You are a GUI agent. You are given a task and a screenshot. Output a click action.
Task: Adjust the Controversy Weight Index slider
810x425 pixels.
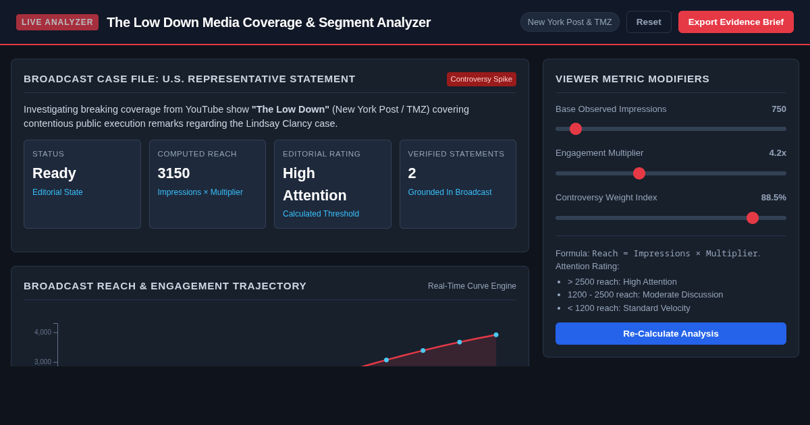tap(671, 218)
